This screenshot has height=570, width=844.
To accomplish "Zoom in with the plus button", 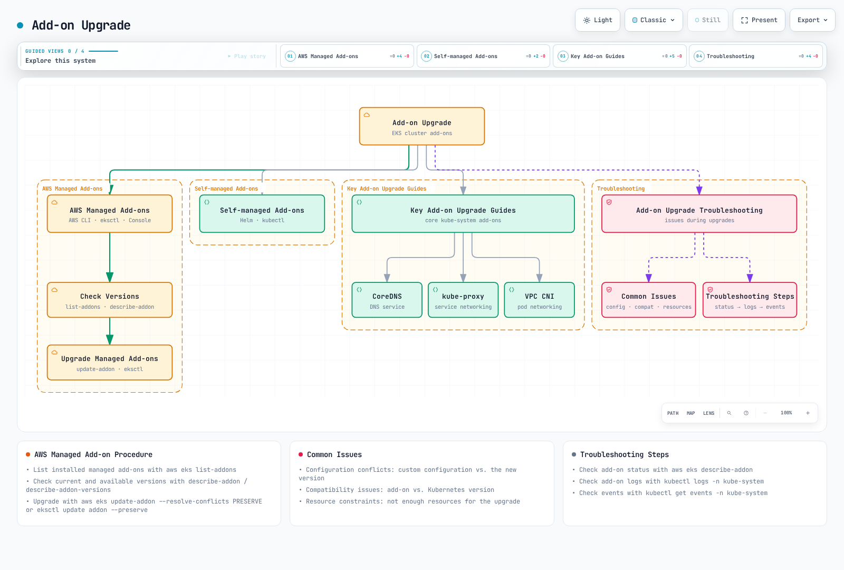I will click(x=808, y=413).
